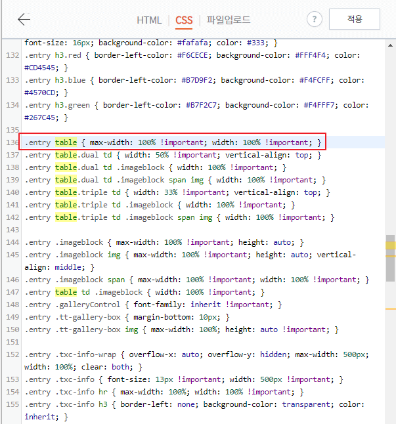
Task: Click 'h3.blue' selector text
Action: click(70, 80)
